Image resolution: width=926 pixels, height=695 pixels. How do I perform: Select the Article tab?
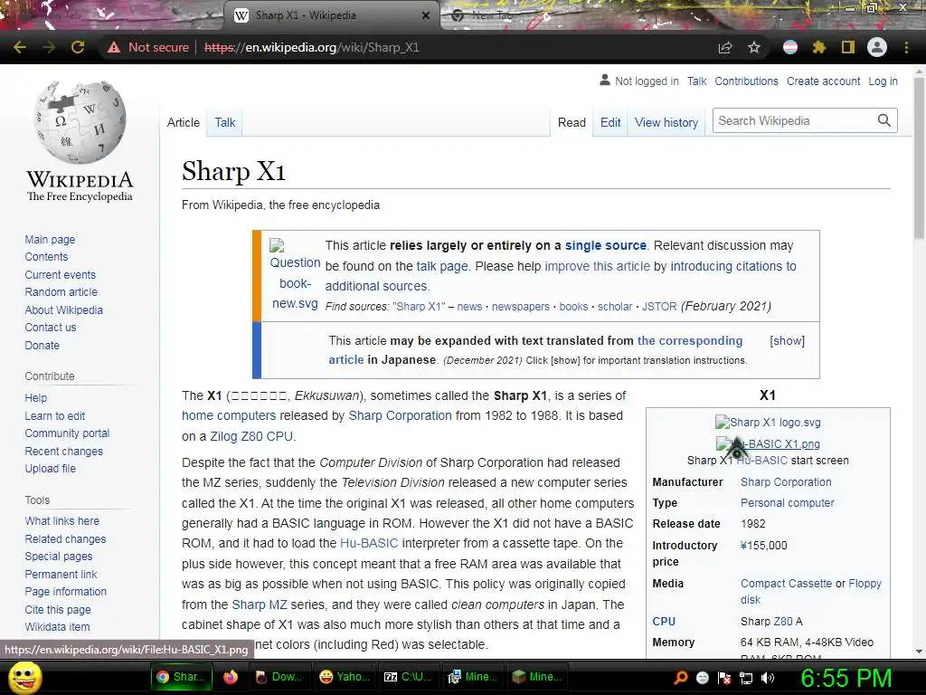coord(183,122)
